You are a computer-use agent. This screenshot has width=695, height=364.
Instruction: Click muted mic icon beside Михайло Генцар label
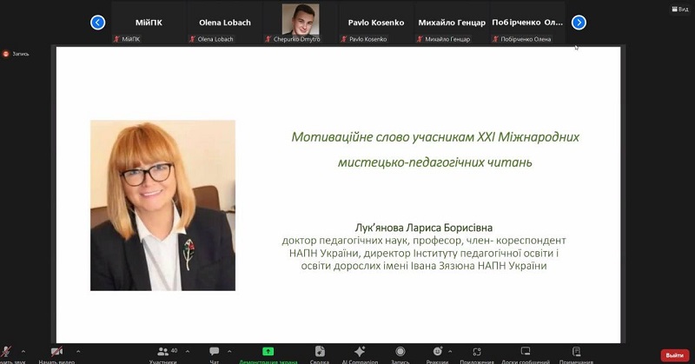click(420, 39)
